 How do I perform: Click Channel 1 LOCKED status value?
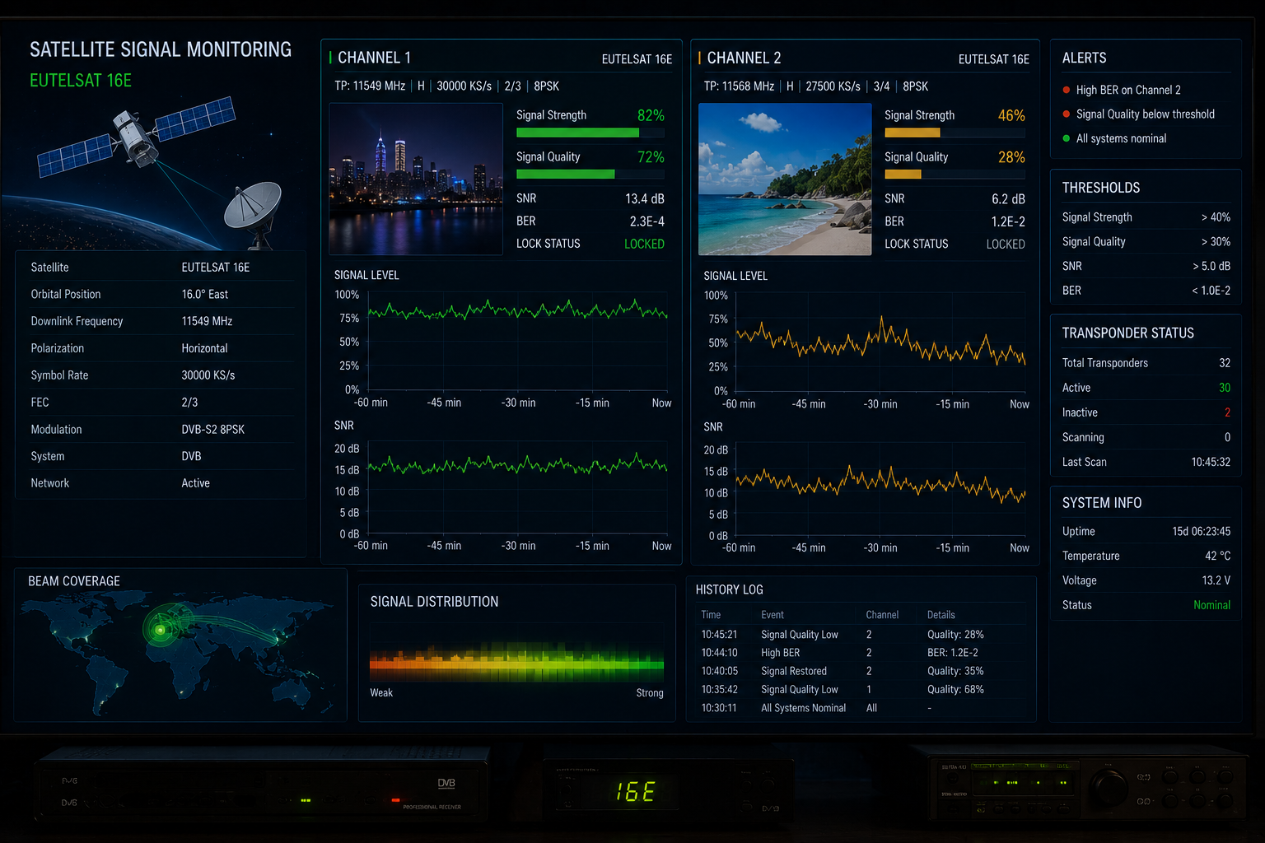click(644, 244)
